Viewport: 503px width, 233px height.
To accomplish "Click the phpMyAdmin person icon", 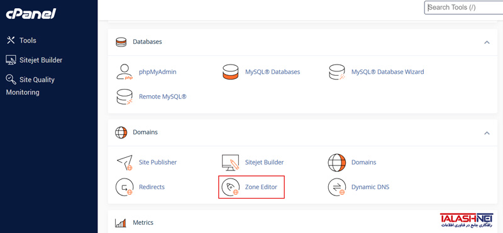I will point(124,72).
